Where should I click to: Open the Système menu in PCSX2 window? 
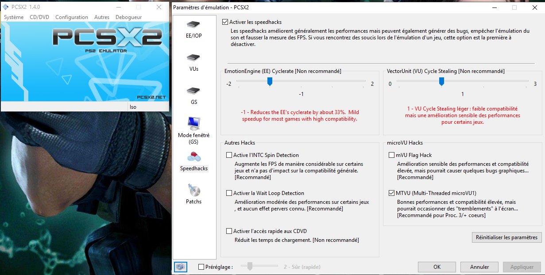[14, 17]
